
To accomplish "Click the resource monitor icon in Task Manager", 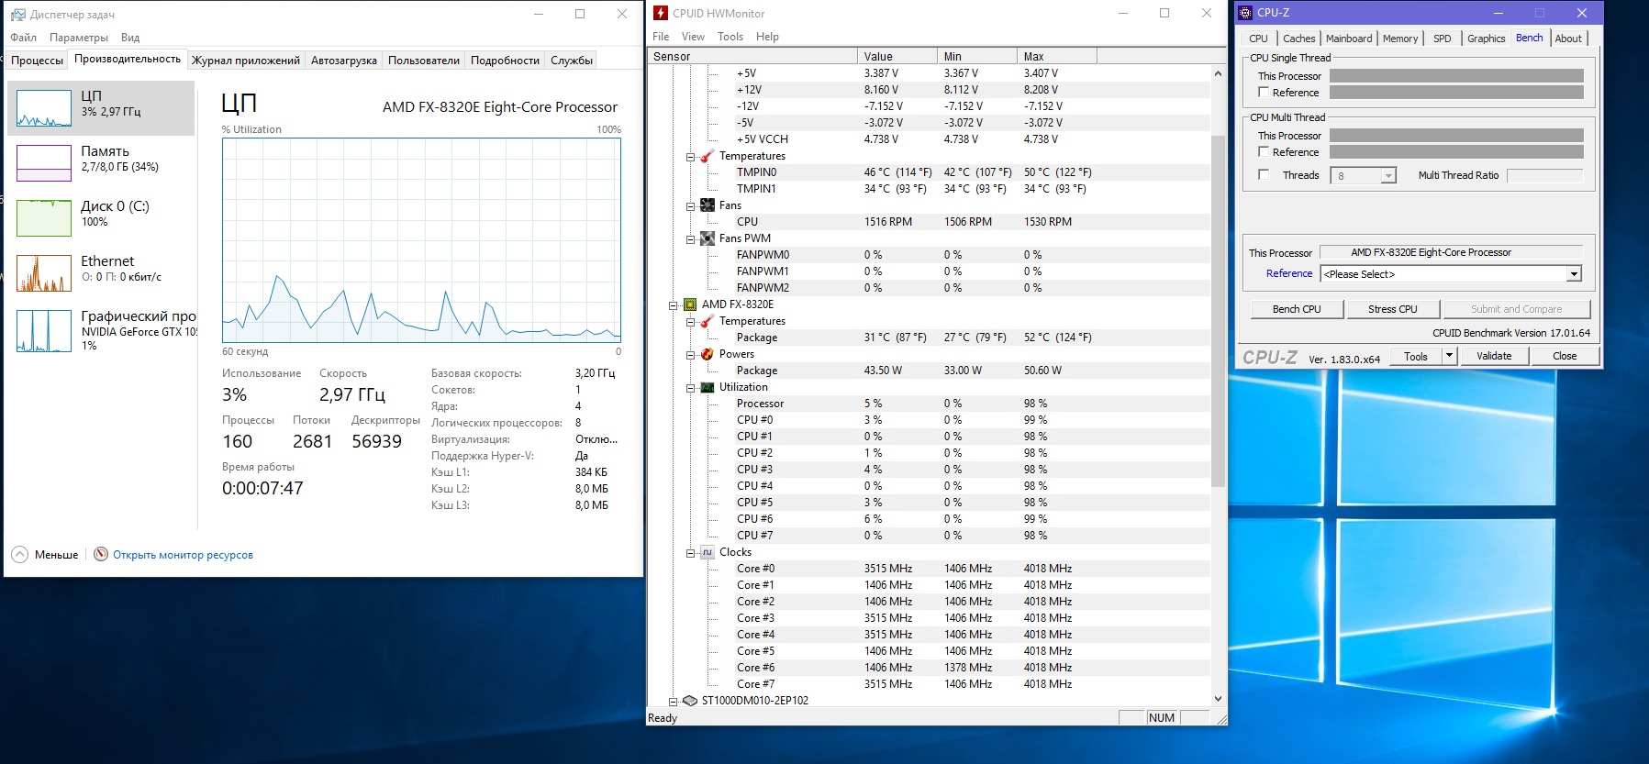I will click(x=101, y=554).
